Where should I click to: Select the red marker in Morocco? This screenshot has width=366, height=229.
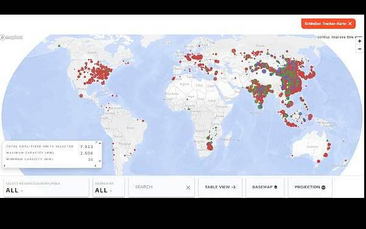174,79
